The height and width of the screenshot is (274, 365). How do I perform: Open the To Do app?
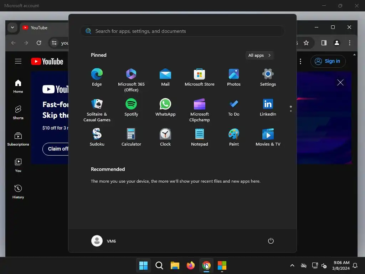point(234,107)
